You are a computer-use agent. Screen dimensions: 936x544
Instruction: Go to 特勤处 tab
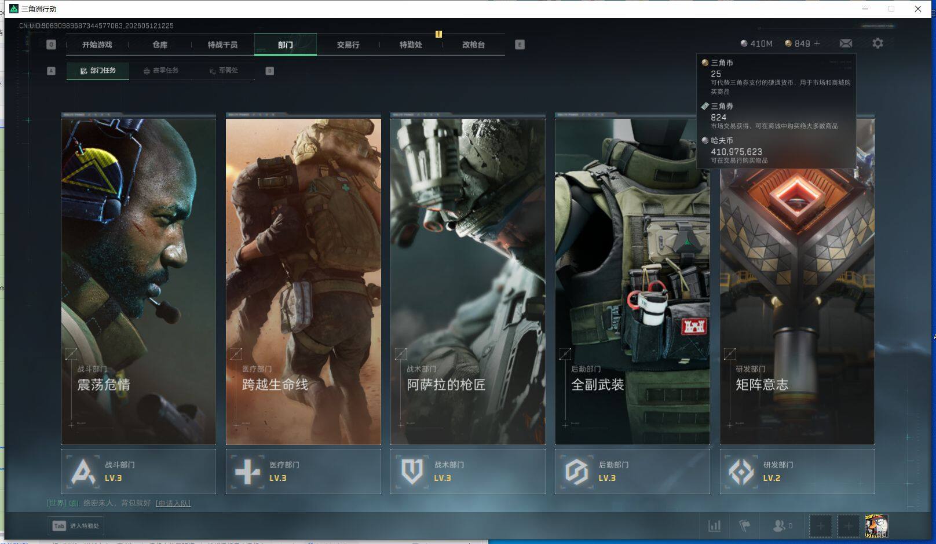(x=411, y=45)
